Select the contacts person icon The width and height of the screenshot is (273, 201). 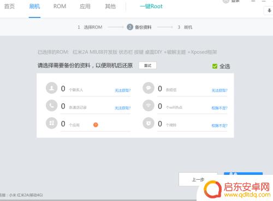[x=52, y=88]
